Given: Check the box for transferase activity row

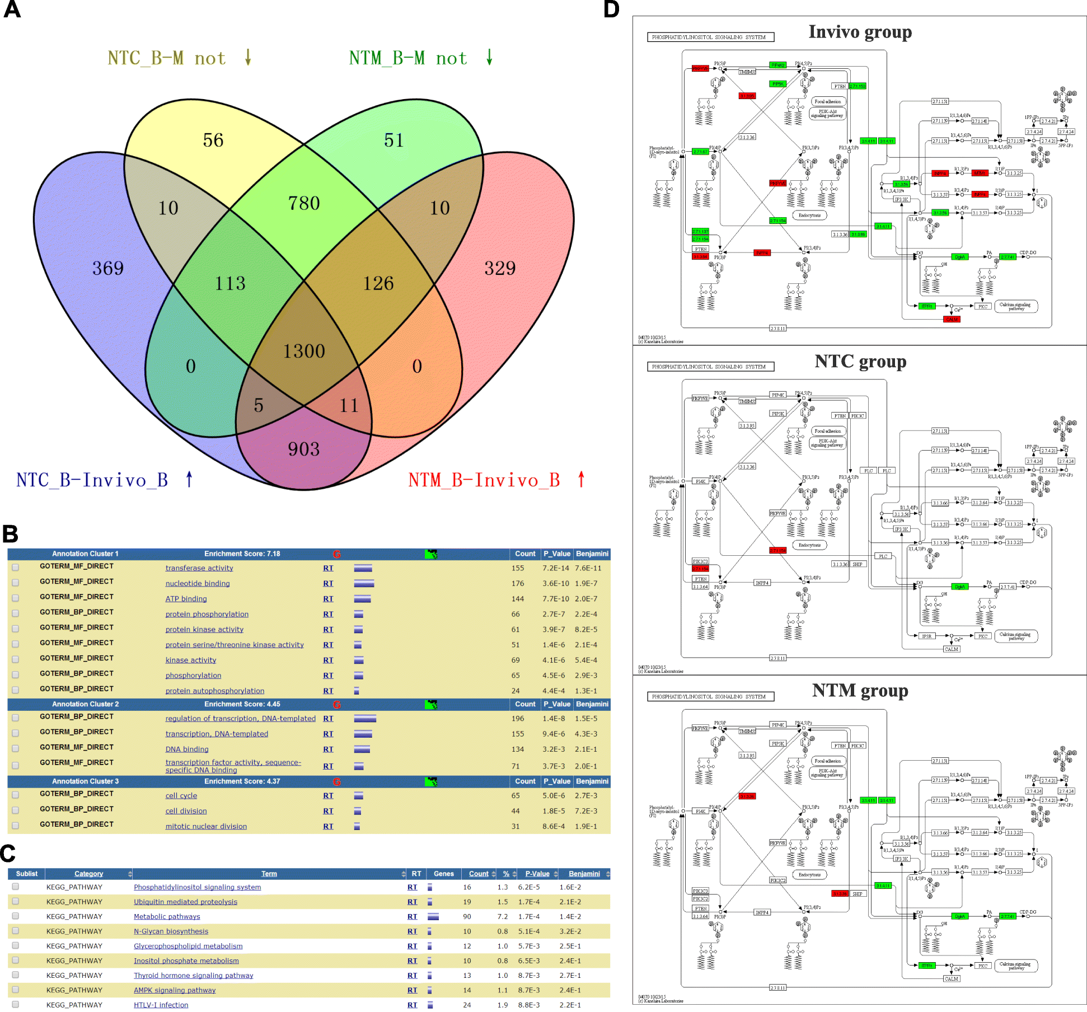Looking at the screenshot, I should coord(16,568).
